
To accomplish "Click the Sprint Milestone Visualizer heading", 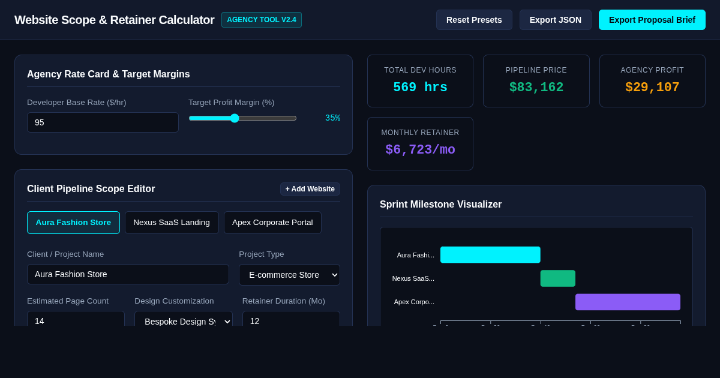I will (440, 205).
